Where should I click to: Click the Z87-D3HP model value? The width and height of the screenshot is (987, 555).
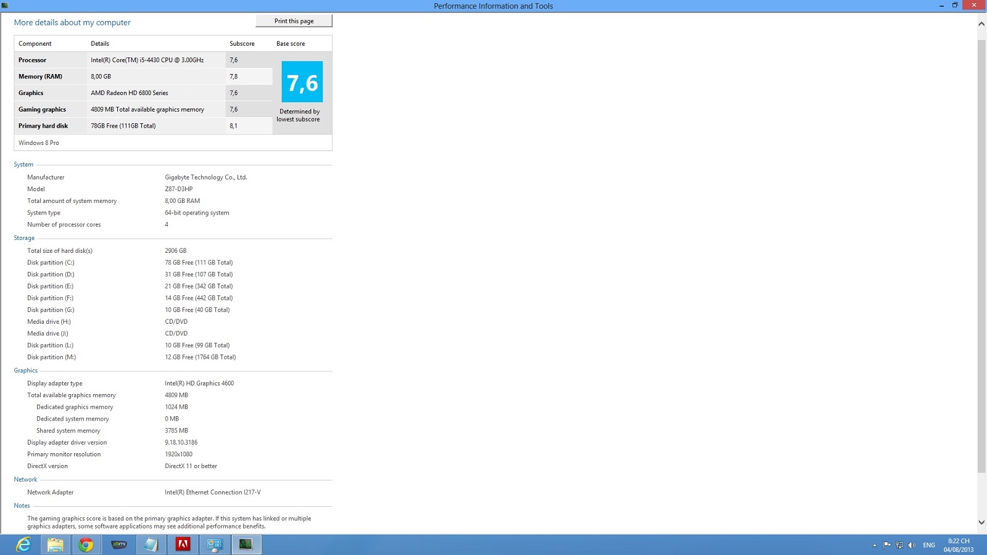[x=179, y=189]
